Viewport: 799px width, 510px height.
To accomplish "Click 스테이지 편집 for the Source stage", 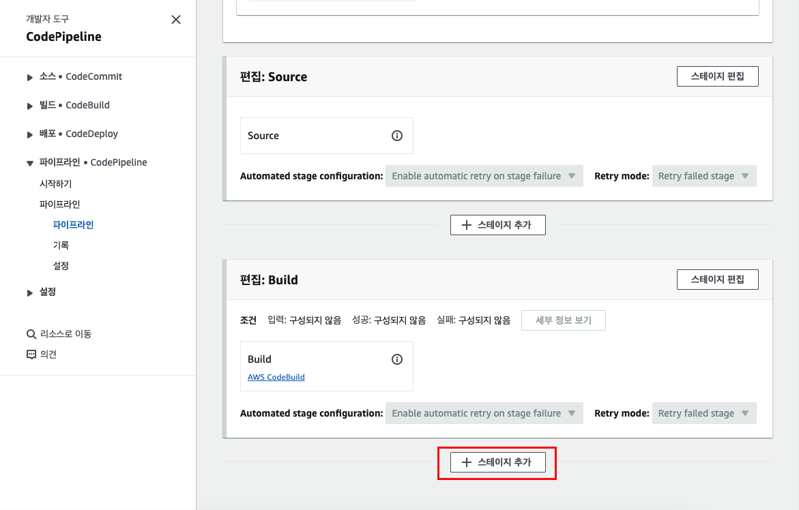I will click(x=718, y=76).
